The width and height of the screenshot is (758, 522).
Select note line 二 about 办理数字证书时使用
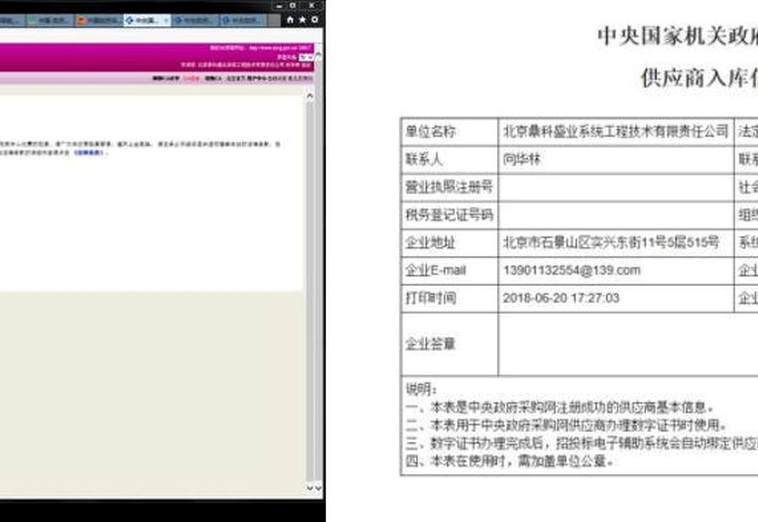click(x=566, y=425)
